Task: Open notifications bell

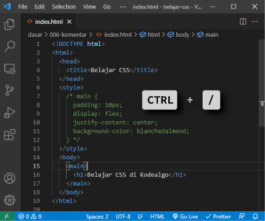Action: [x=255, y=216]
